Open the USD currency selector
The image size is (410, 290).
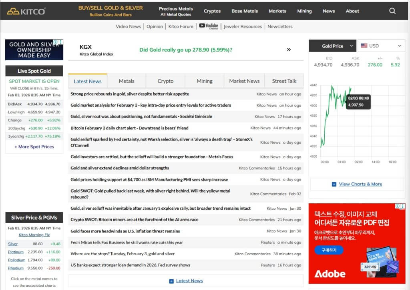pyautogui.click(x=381, y=46)
